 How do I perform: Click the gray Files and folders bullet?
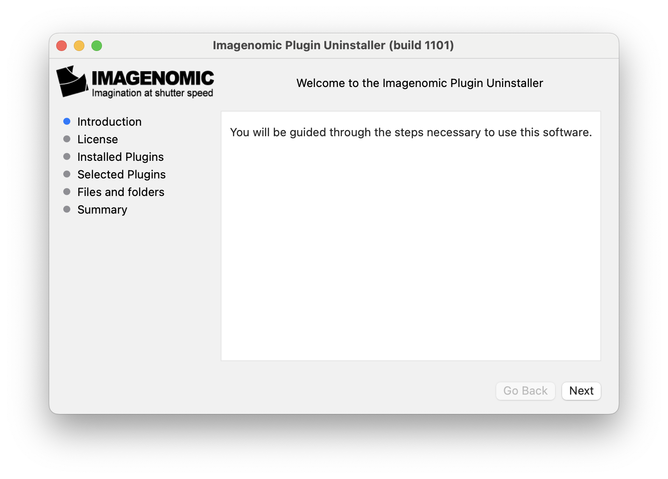point(67,192)
